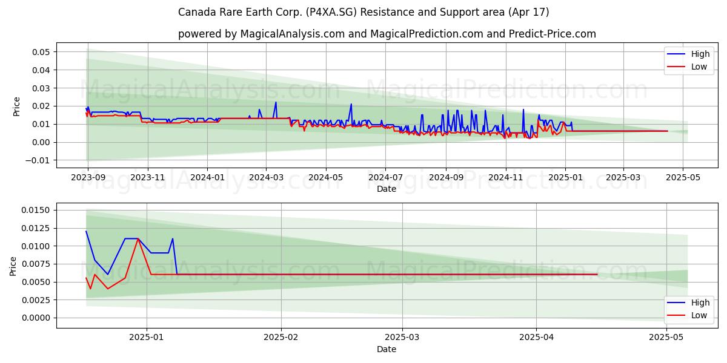Image resolution: width=727 pixels, height=363 pixels.
Task: Click the 2025-04 date tick label
Action: coord(537,338)
